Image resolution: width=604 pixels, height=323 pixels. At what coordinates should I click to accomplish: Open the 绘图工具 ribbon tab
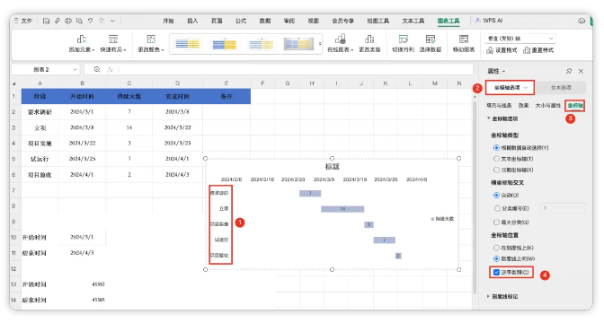pos(377,21)
